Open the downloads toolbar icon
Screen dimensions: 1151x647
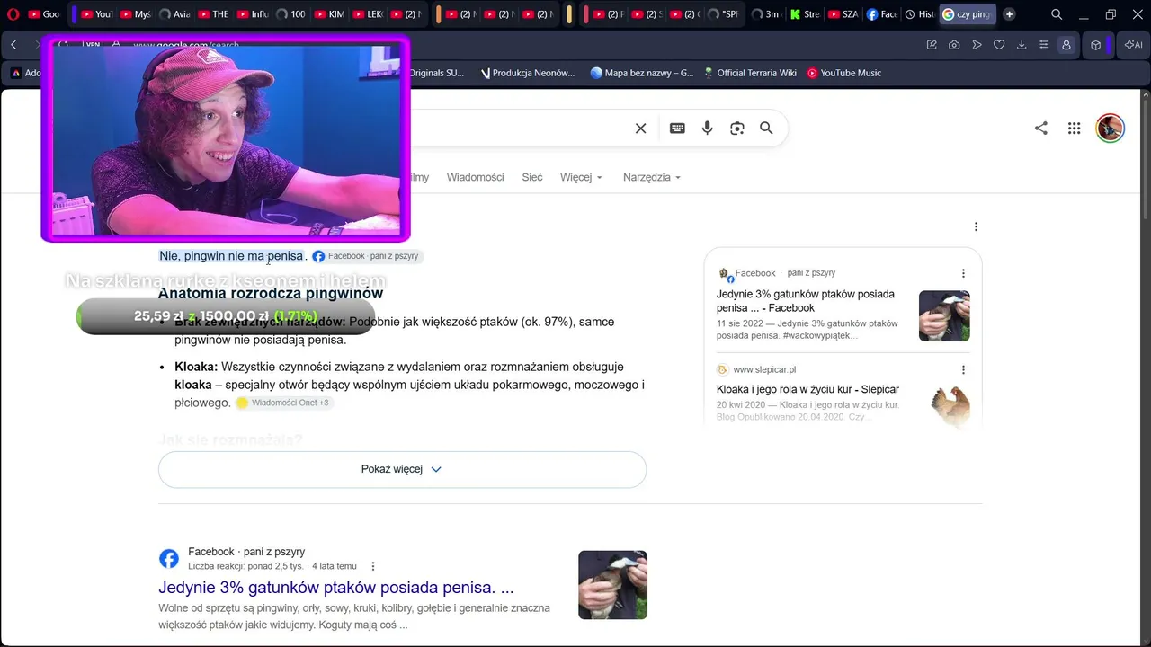1022,45
